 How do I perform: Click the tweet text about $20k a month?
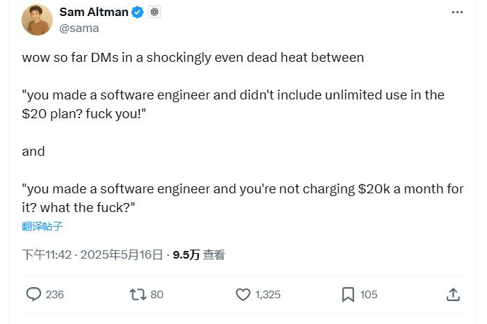243,198
